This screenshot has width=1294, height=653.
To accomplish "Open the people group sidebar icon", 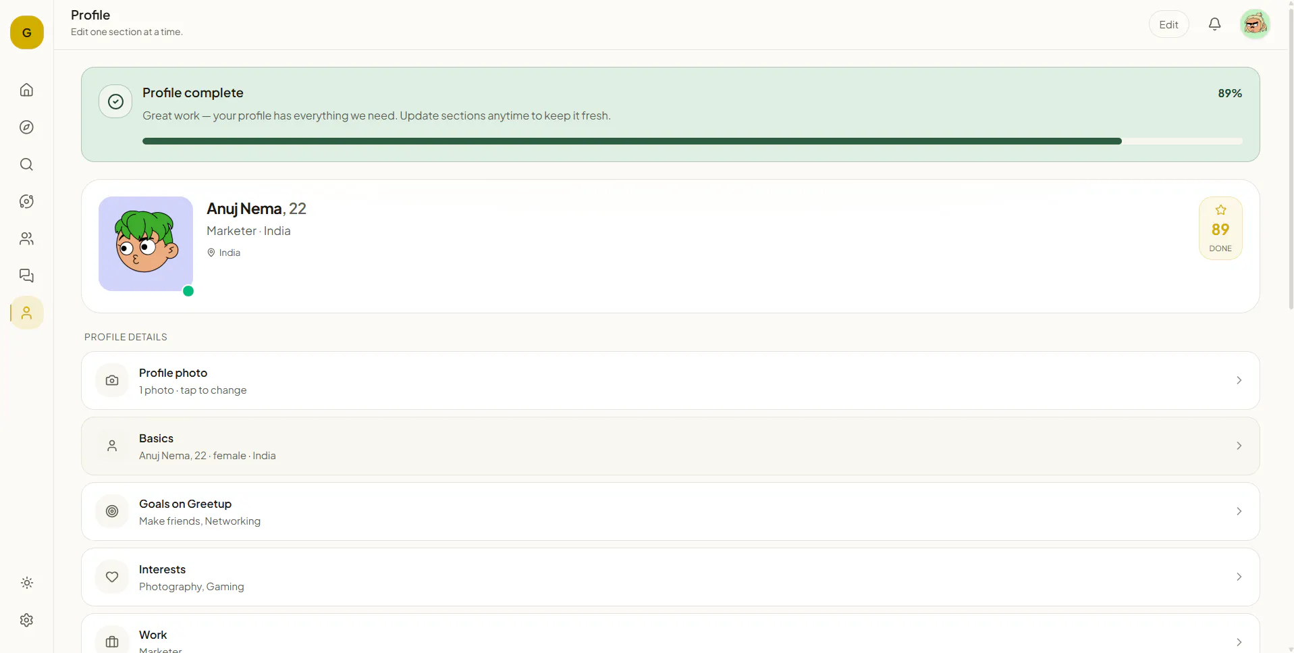I will 27,238.
